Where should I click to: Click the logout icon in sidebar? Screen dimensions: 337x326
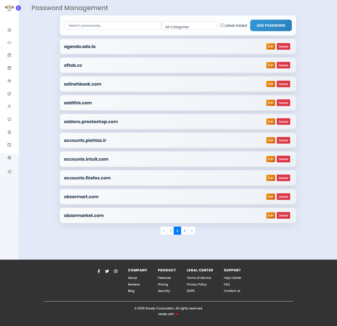[9, 172]
